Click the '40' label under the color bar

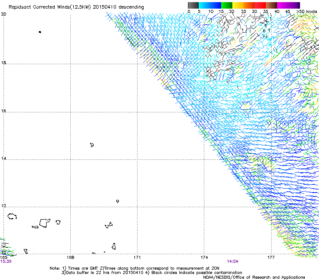tap(277, 12)
